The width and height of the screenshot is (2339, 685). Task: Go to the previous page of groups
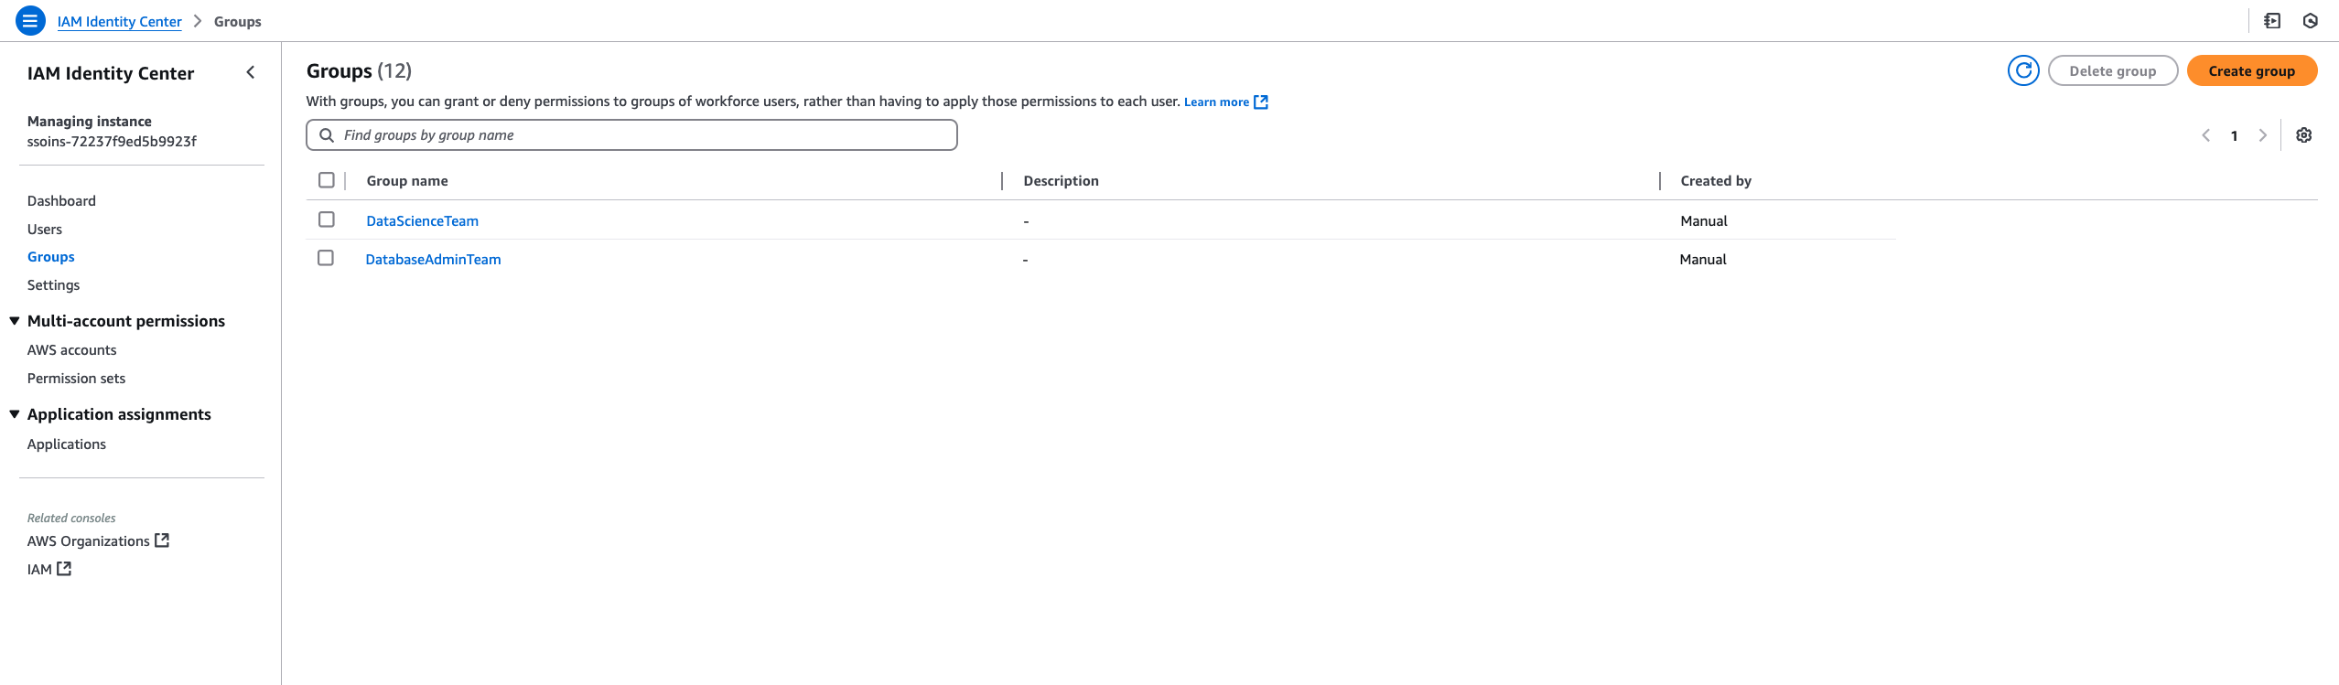(2206, 135)
